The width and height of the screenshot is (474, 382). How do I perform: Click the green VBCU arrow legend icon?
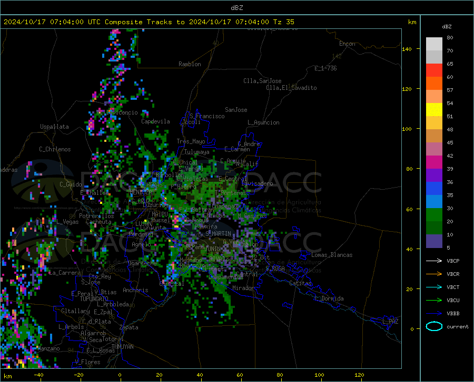point(434,301)
